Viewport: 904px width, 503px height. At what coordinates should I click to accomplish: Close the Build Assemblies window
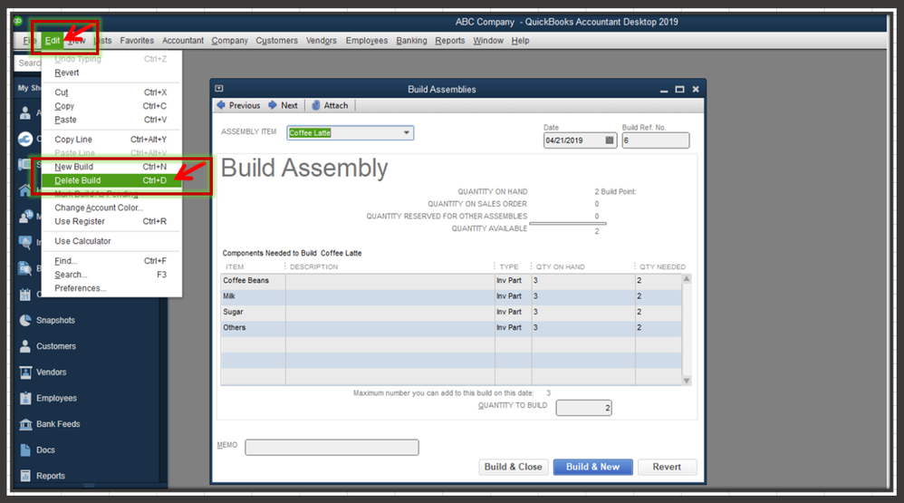(696, 90)
